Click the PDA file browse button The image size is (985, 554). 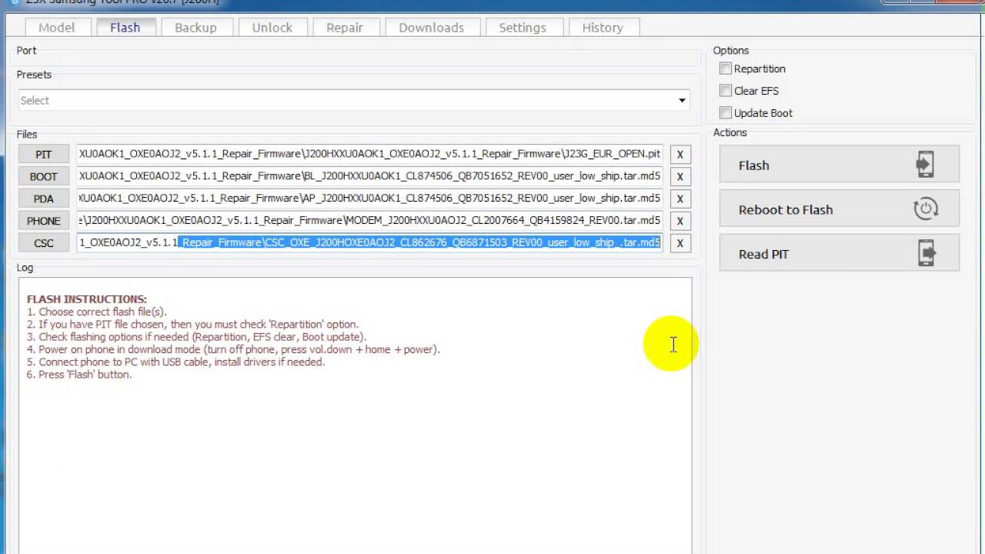point(44,199)
